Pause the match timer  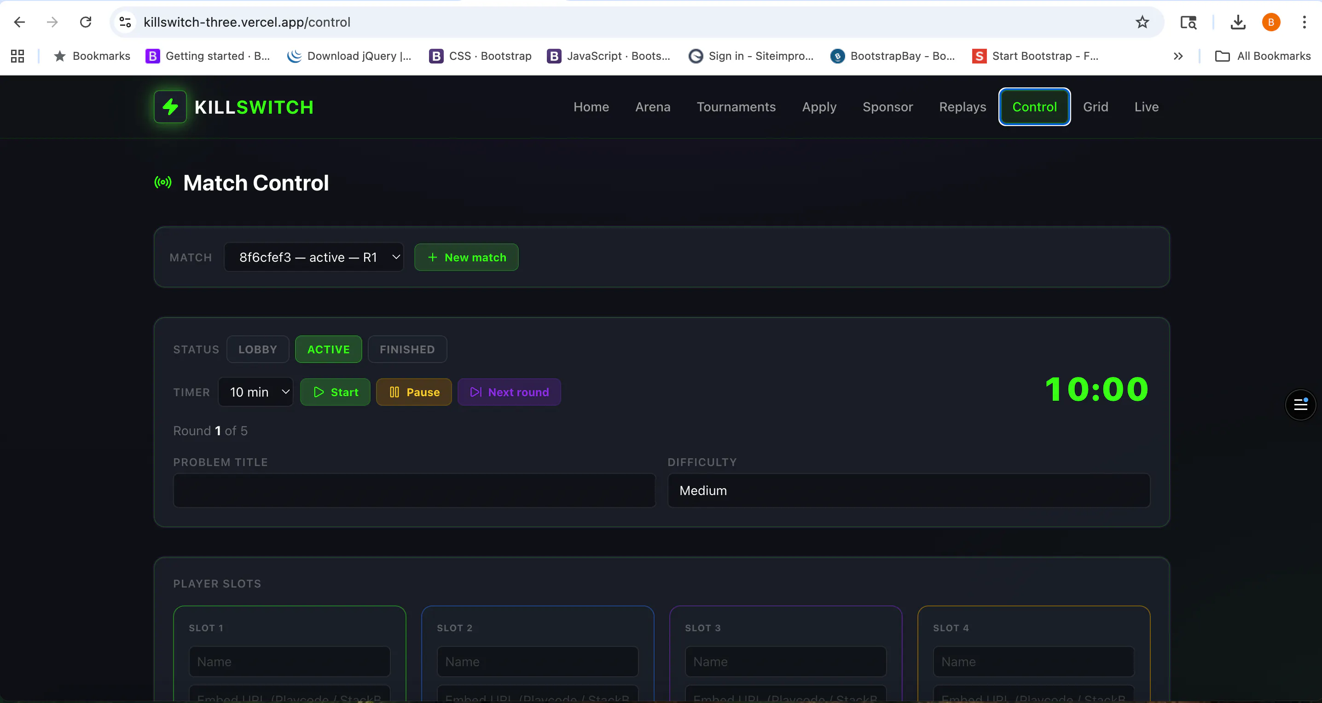click(414, 392)
